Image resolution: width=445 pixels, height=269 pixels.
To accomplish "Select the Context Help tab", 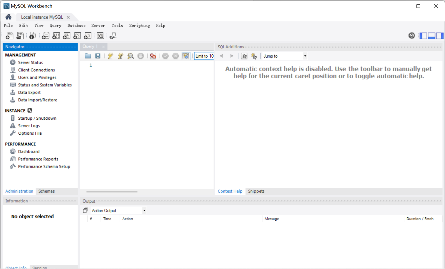I will click(x=230, y=191).
